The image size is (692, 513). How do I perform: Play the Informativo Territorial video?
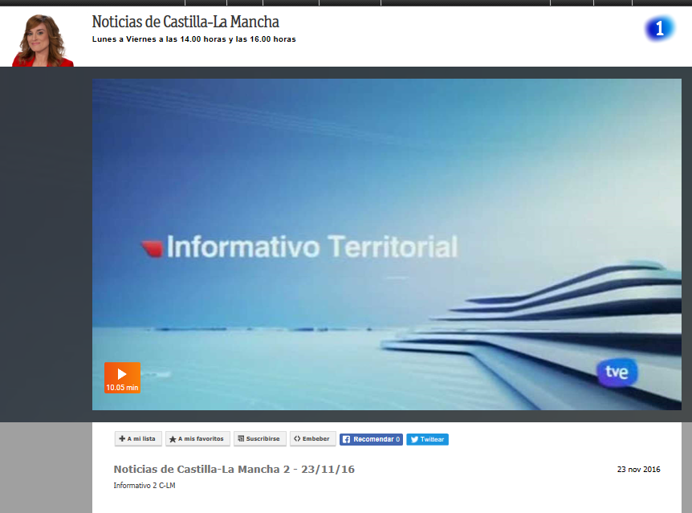(x=122, y=377)
